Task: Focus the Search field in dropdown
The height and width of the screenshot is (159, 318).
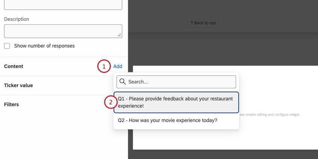Action: point(176,82)
